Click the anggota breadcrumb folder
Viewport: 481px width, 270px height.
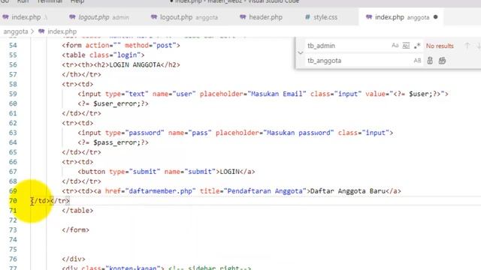pyautogui.click(x=16, y=31)
